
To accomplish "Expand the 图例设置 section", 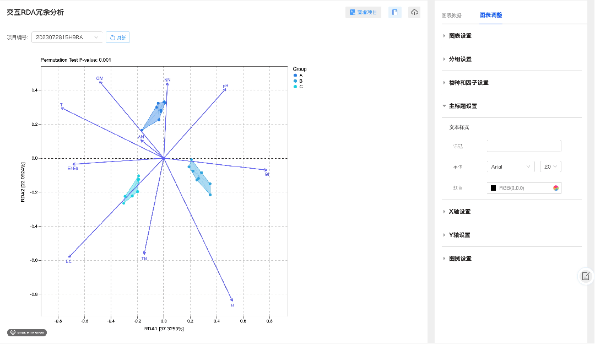I will 460,259.
